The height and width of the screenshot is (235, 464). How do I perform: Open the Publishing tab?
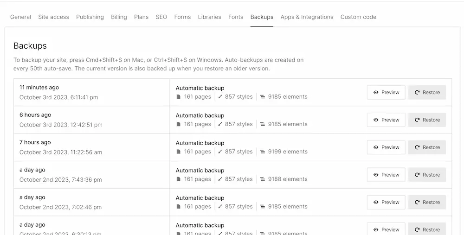(x=90, y=17)
